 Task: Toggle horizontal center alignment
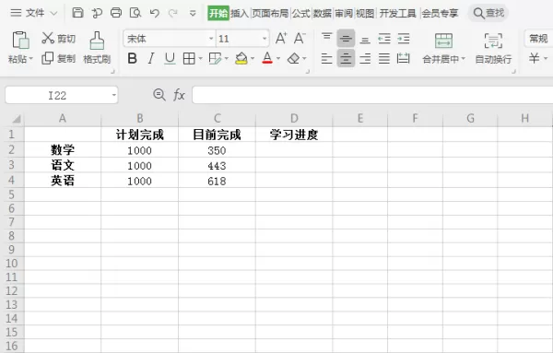tap(346, 59)
